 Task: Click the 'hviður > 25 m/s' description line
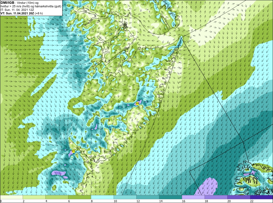pos(31,7)
